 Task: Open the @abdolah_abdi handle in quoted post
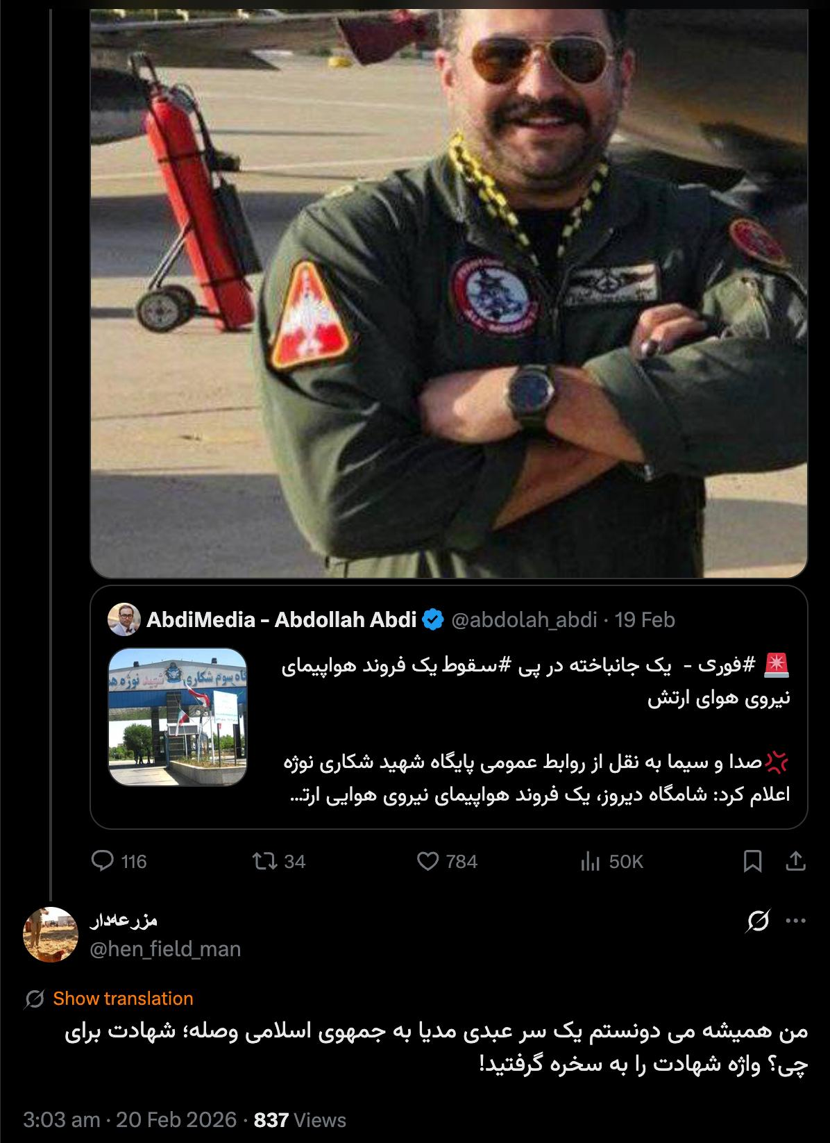[524, 619]
